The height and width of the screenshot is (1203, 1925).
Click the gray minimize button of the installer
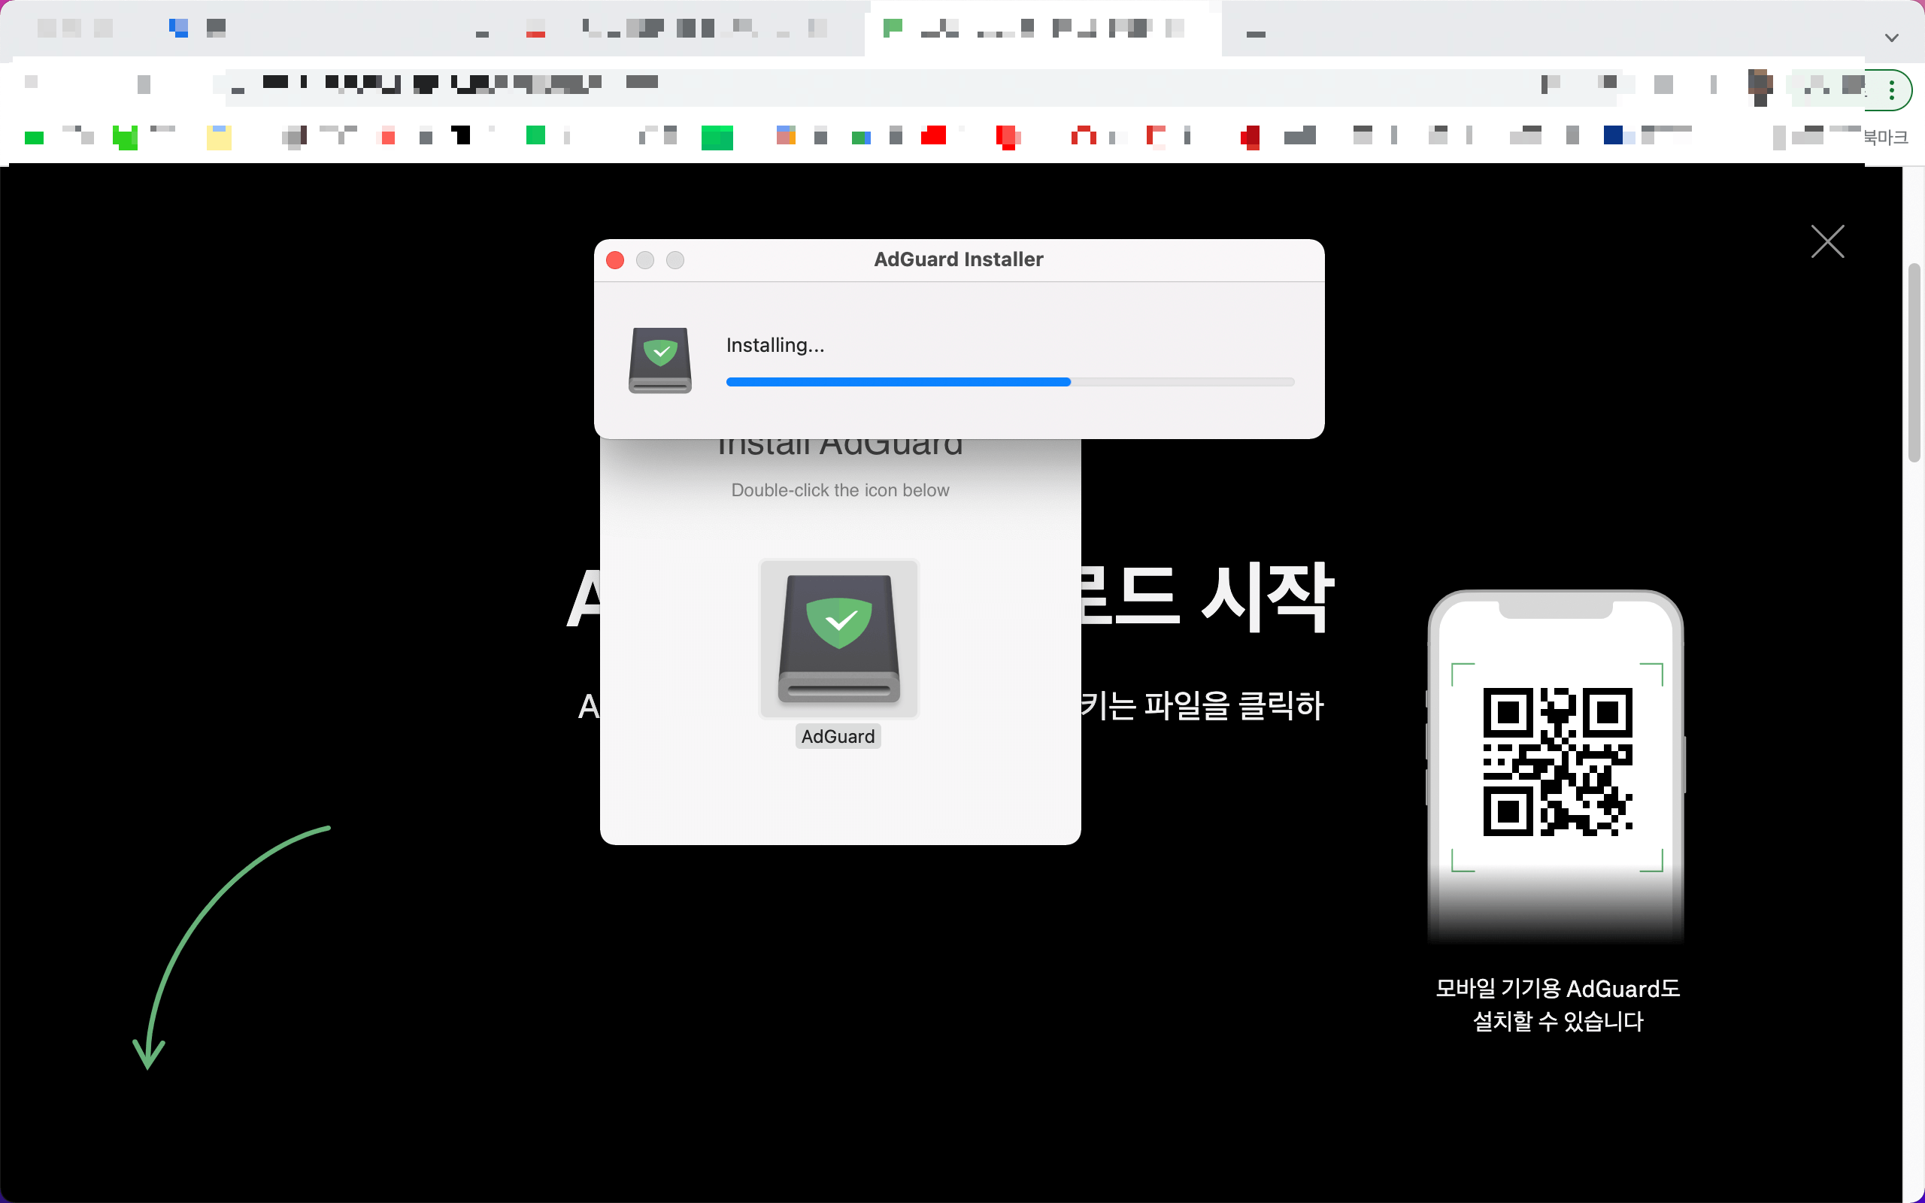click(645, 260)
